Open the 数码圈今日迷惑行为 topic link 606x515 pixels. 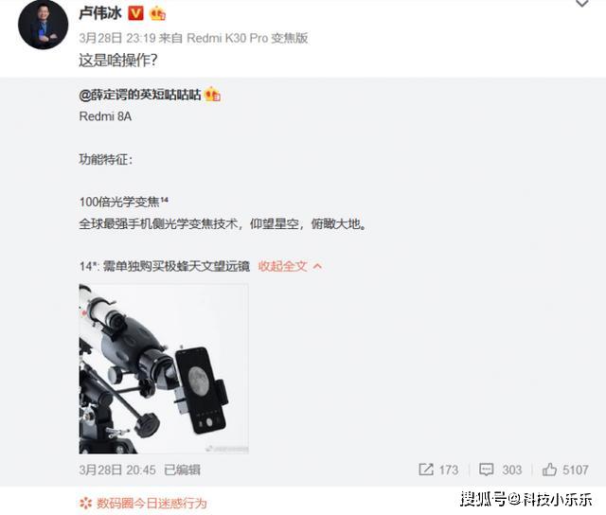pyautogui.click(x=151, y=504)
